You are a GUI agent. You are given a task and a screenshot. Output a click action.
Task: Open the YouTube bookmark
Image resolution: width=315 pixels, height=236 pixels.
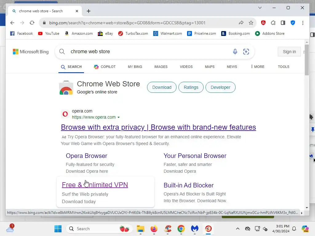point(49,33)
